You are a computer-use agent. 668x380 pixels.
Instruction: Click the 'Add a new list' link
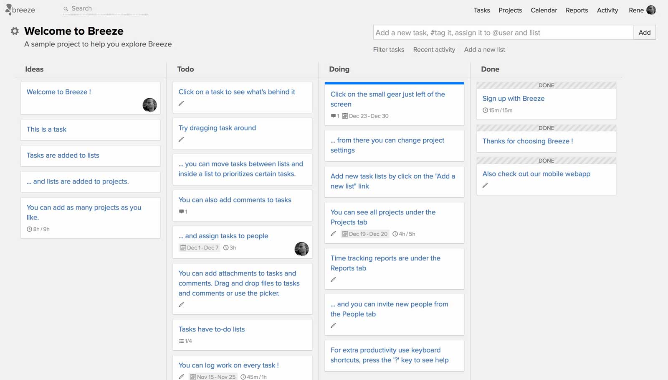pyautogui.click(x=484, y=49)
